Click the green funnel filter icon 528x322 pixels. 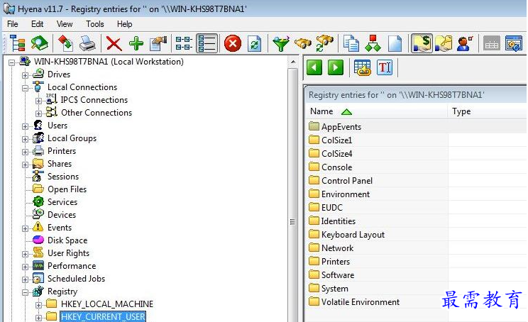[x=282, y=43]
